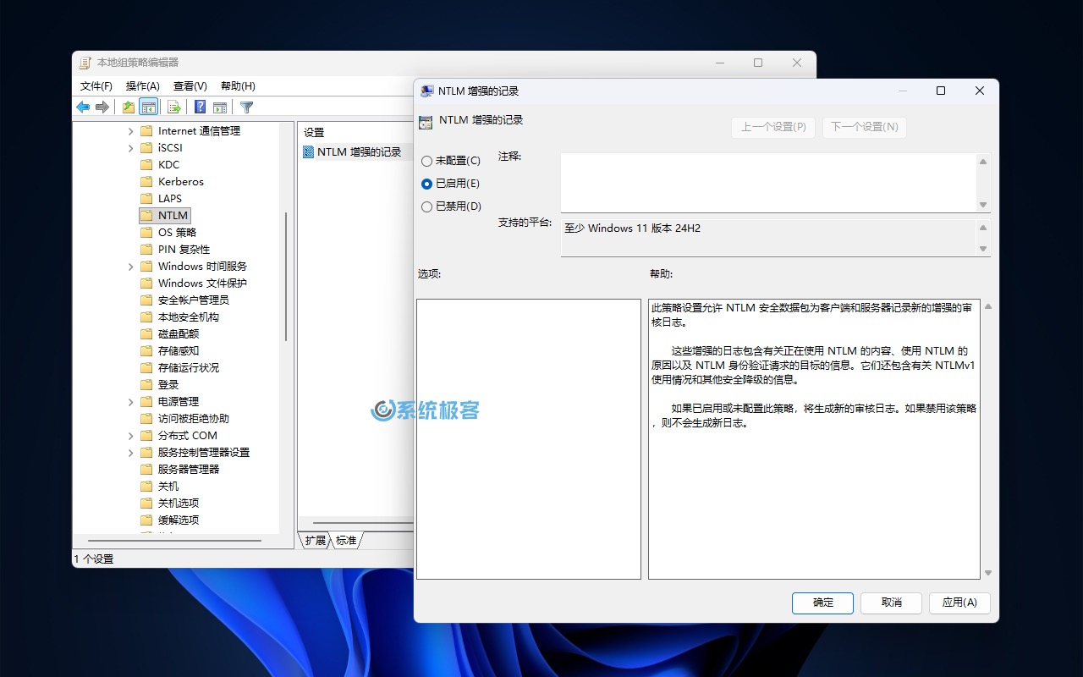Open the 文件(F) menu
1083x677 pixels.
(96, 86)
